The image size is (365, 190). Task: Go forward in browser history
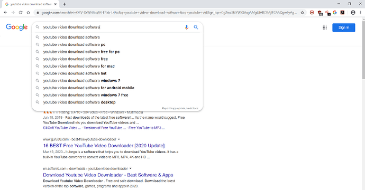13,13
